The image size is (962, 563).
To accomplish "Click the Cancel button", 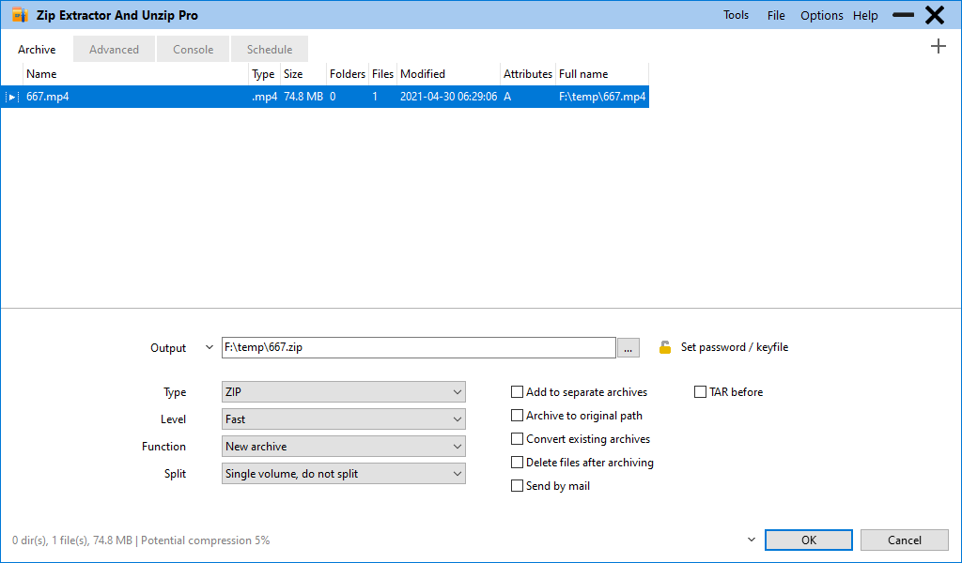I will tap(905, 540).
